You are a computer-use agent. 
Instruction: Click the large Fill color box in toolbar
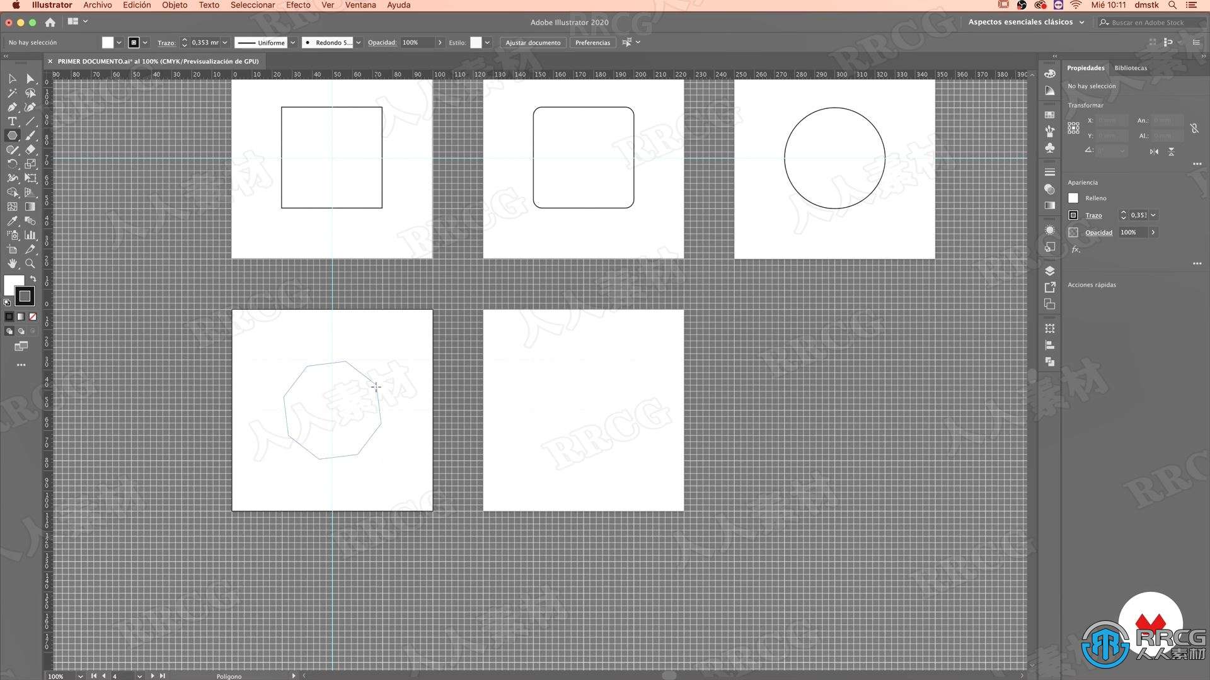[13, 285]
